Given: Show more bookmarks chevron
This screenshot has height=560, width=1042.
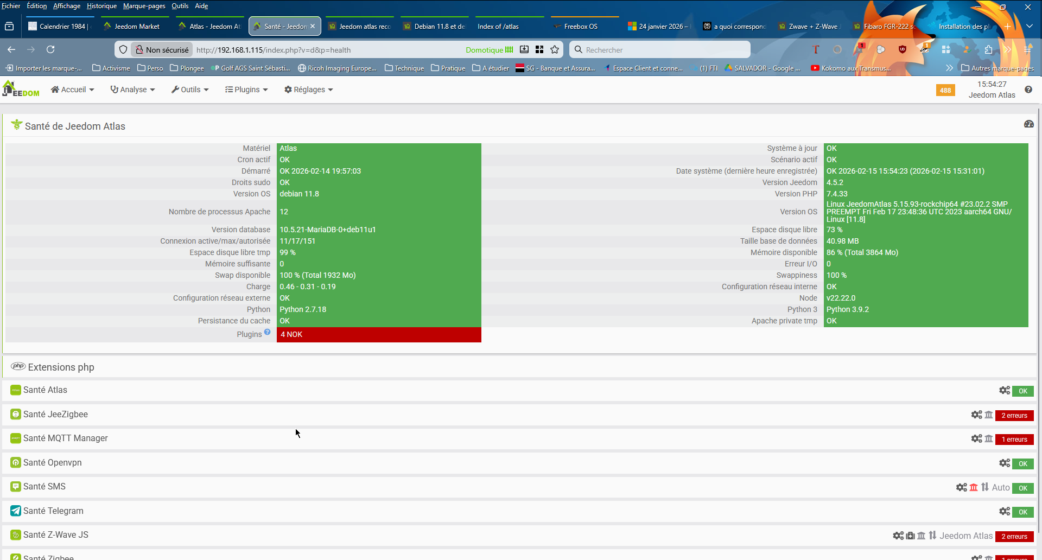Looking at the screenshot, I should point(949,68).
